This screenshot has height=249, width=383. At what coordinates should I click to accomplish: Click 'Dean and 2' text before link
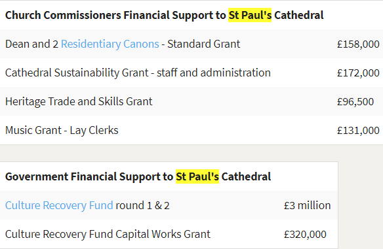[31, 44]
